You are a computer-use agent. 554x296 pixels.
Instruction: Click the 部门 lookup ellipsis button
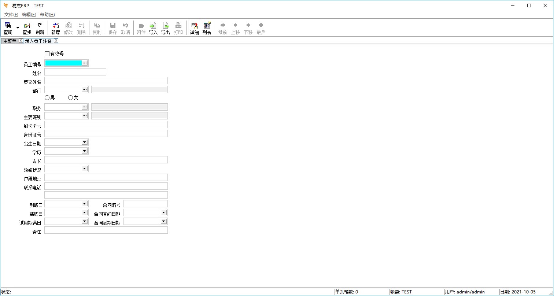tap(85, 89)
